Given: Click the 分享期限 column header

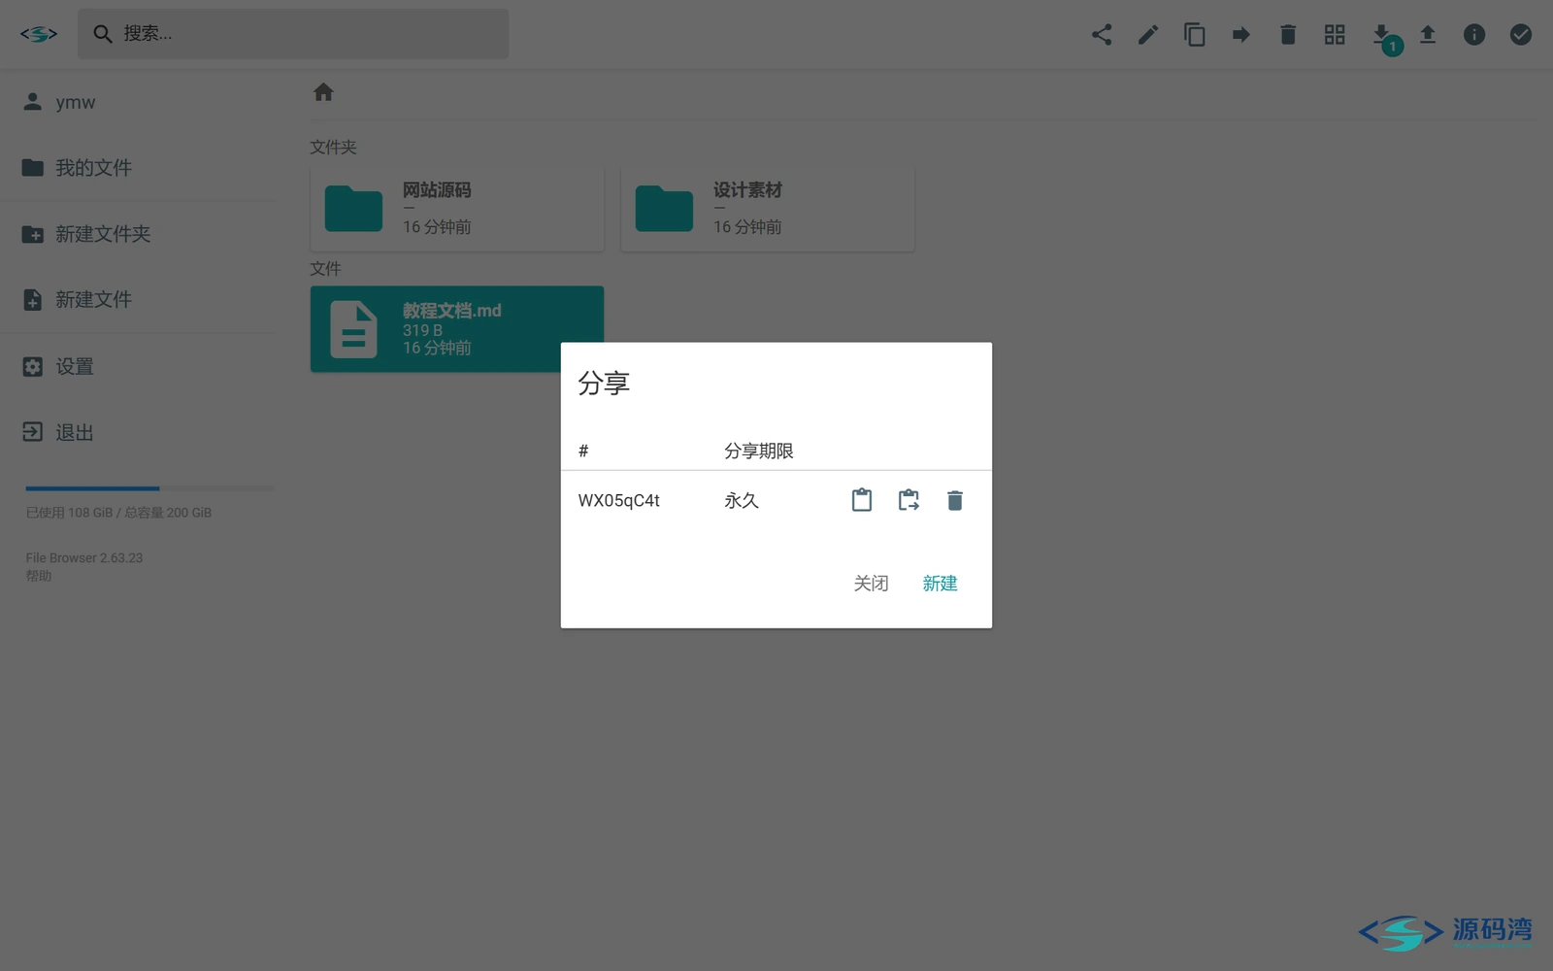Looking at the screenshot, I should tap(759, 452).
